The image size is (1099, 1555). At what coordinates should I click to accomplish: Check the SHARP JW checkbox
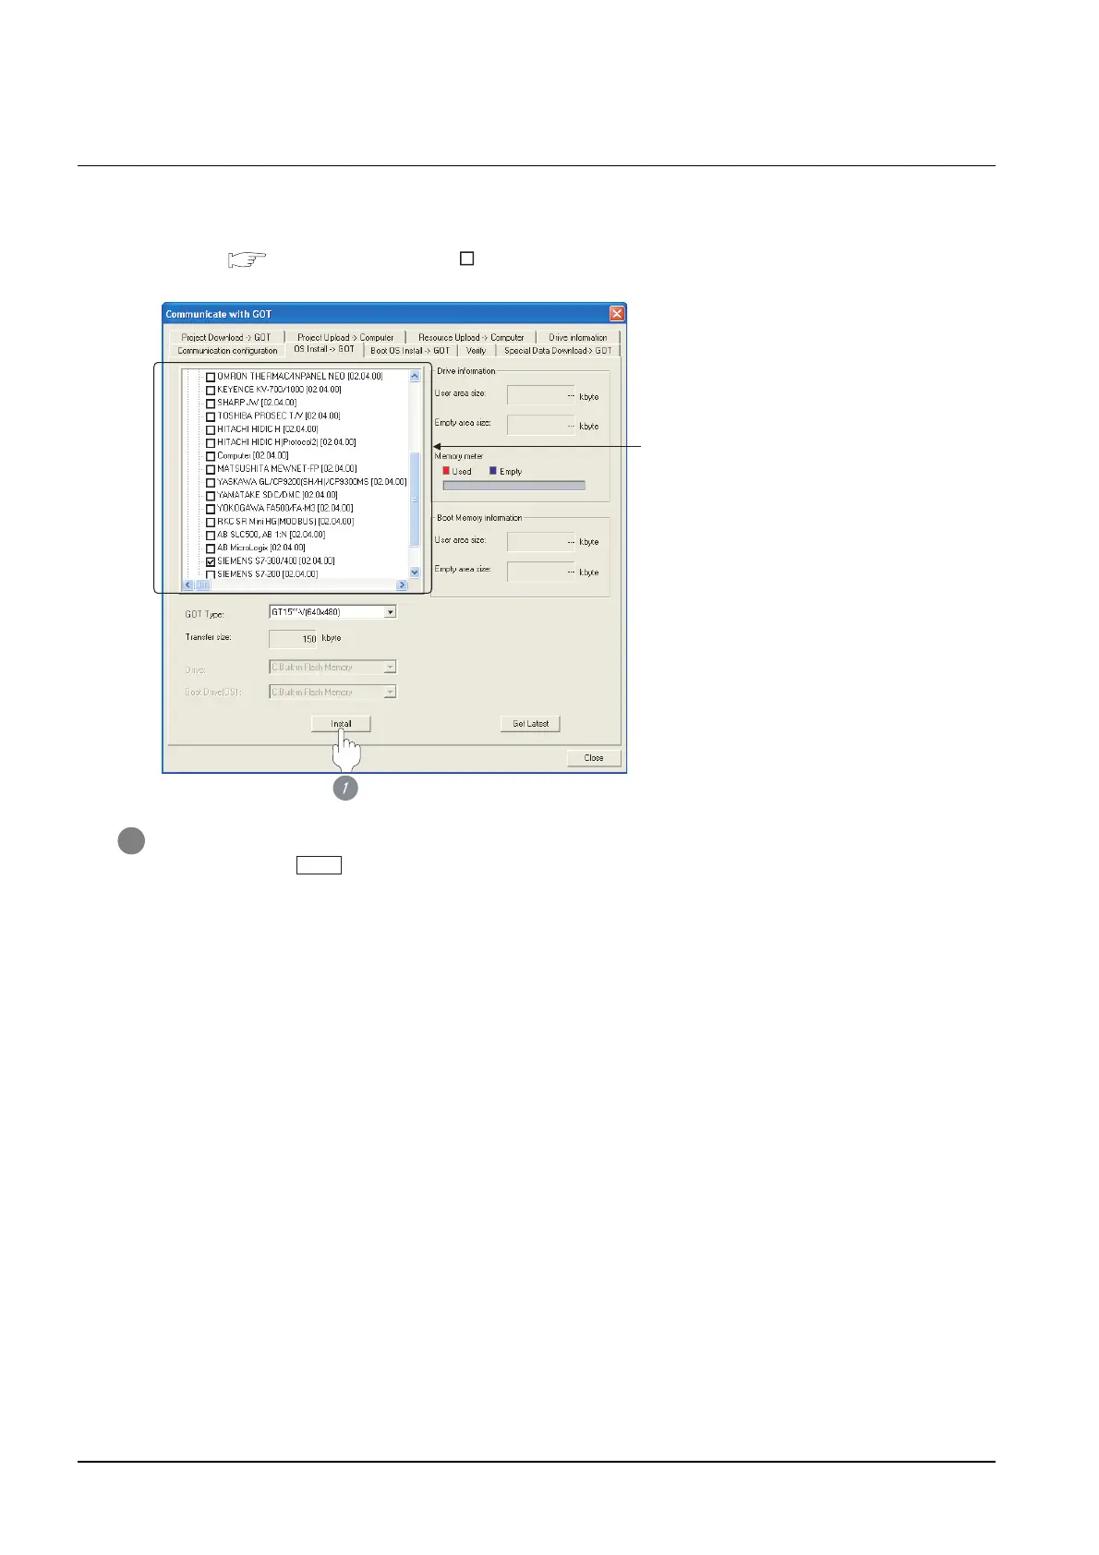(211, 404)
